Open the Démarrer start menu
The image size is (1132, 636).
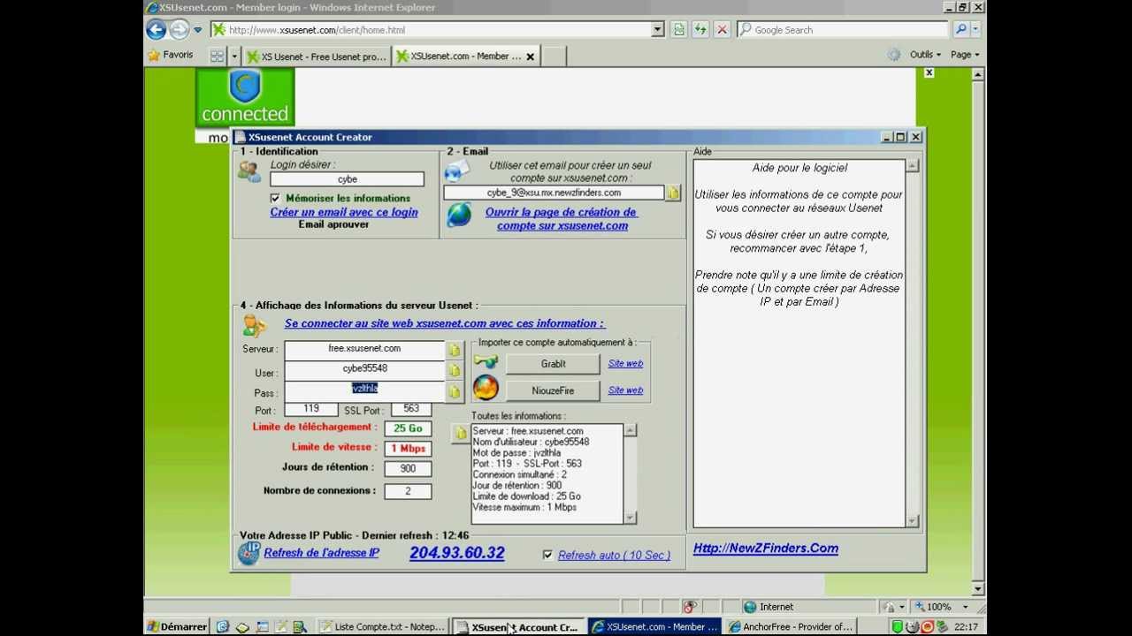point(177,627)
